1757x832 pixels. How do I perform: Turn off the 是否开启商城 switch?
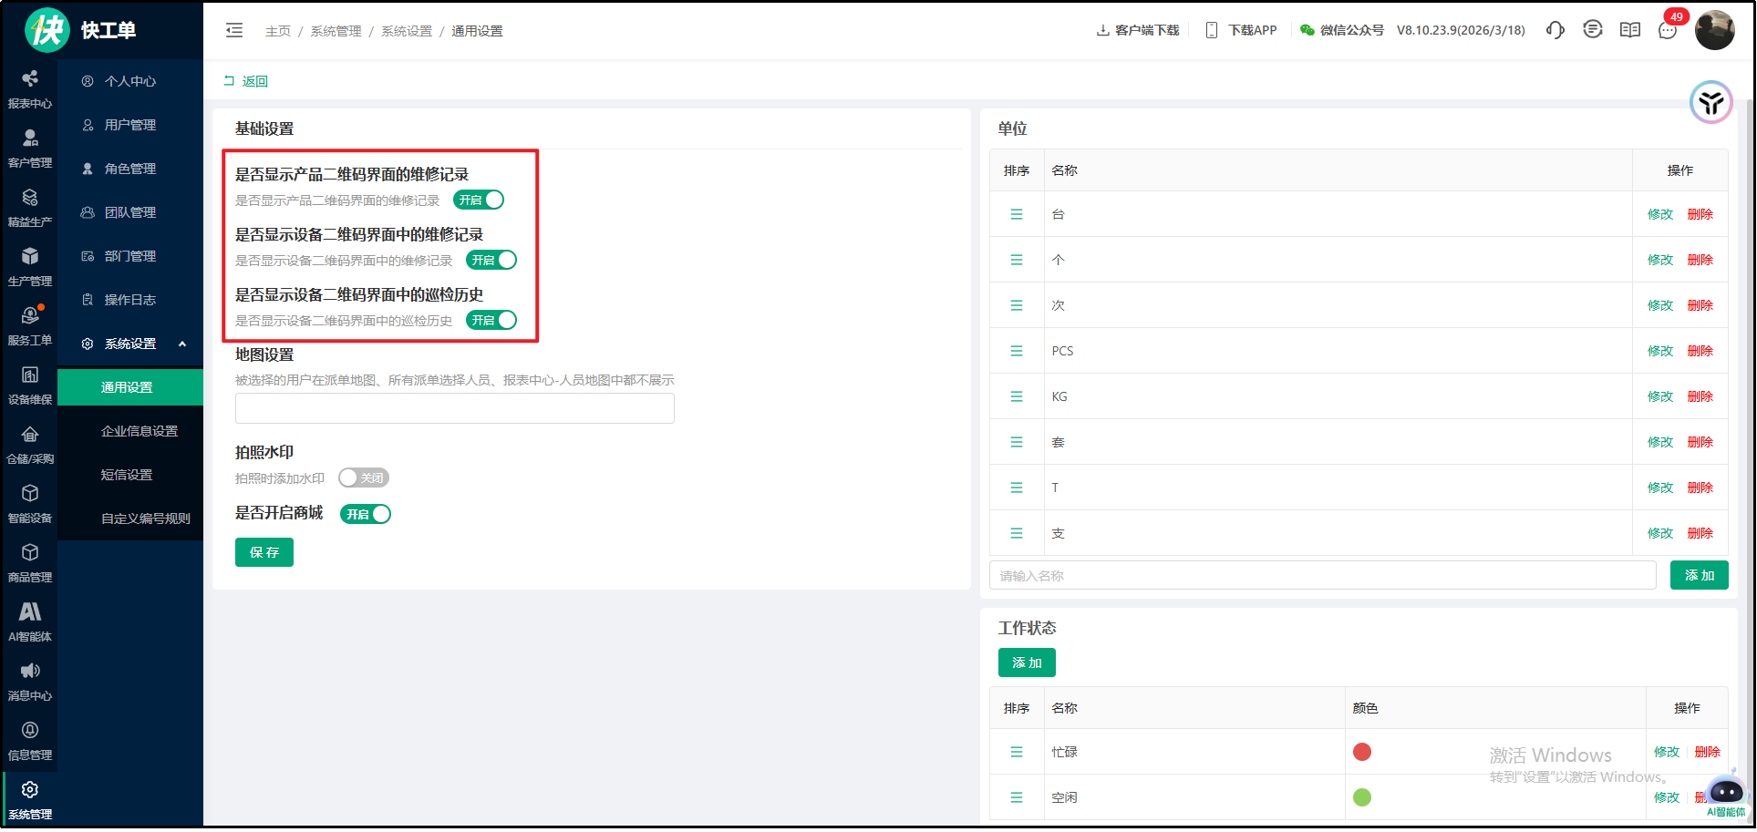point(366,514)
